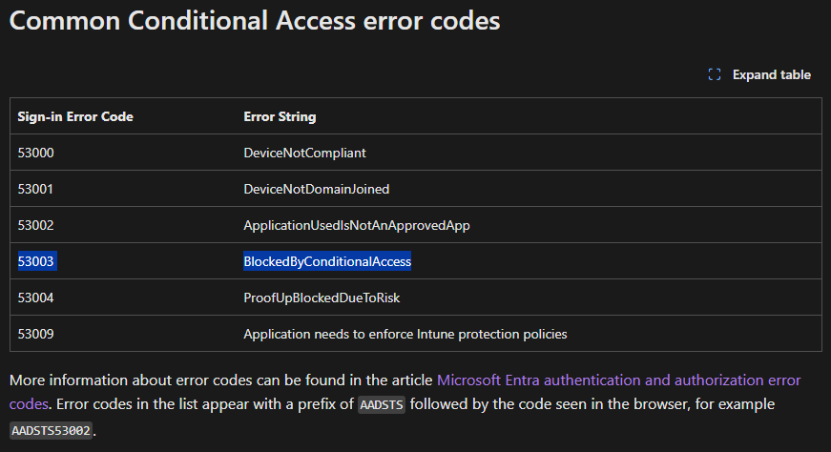Click the Intune protection policies error string
Screen dimensions: 831x452
405,334
